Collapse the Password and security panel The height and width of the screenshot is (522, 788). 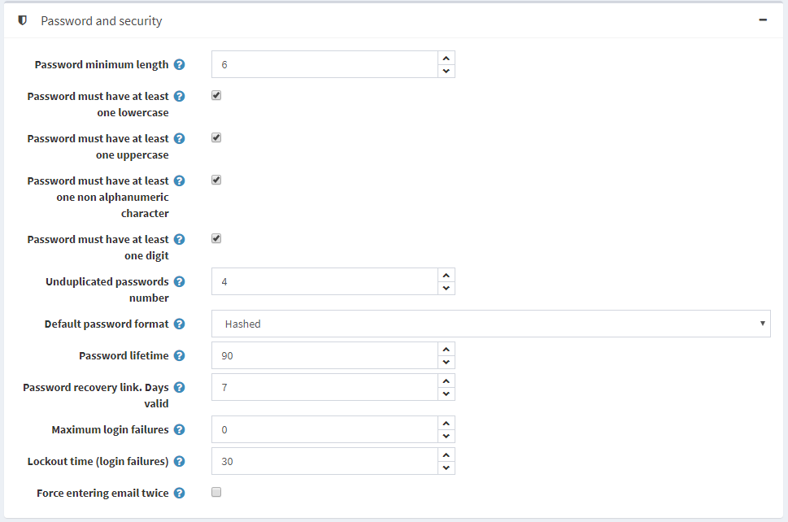click(x=763, y=20)
